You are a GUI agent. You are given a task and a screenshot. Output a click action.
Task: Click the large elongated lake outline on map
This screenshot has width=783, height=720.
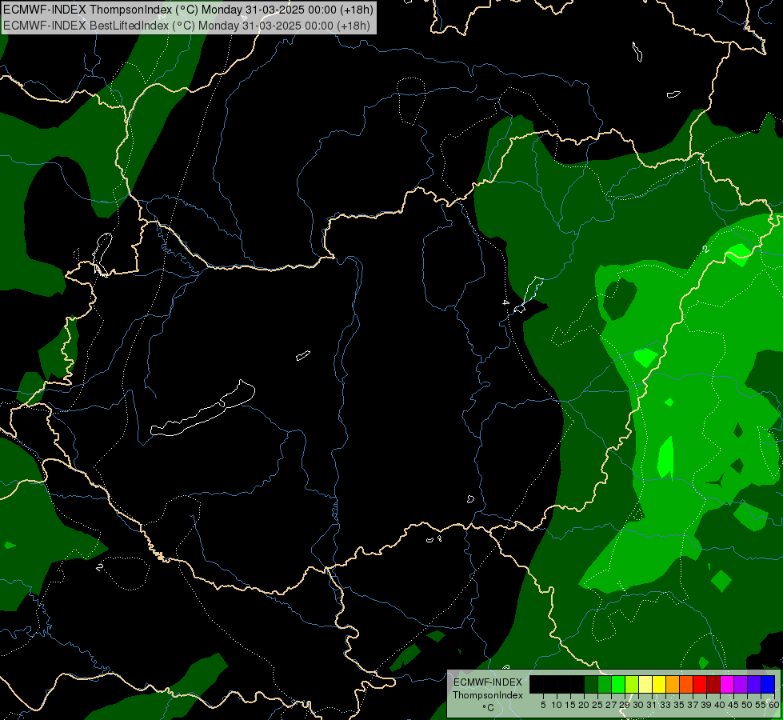coord(202,408)
